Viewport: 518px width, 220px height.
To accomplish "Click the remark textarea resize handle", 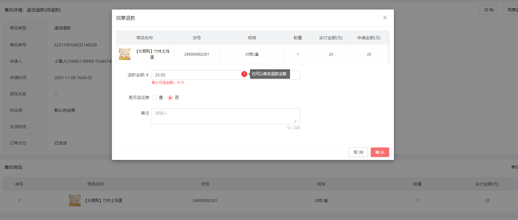I will point(295,121).
